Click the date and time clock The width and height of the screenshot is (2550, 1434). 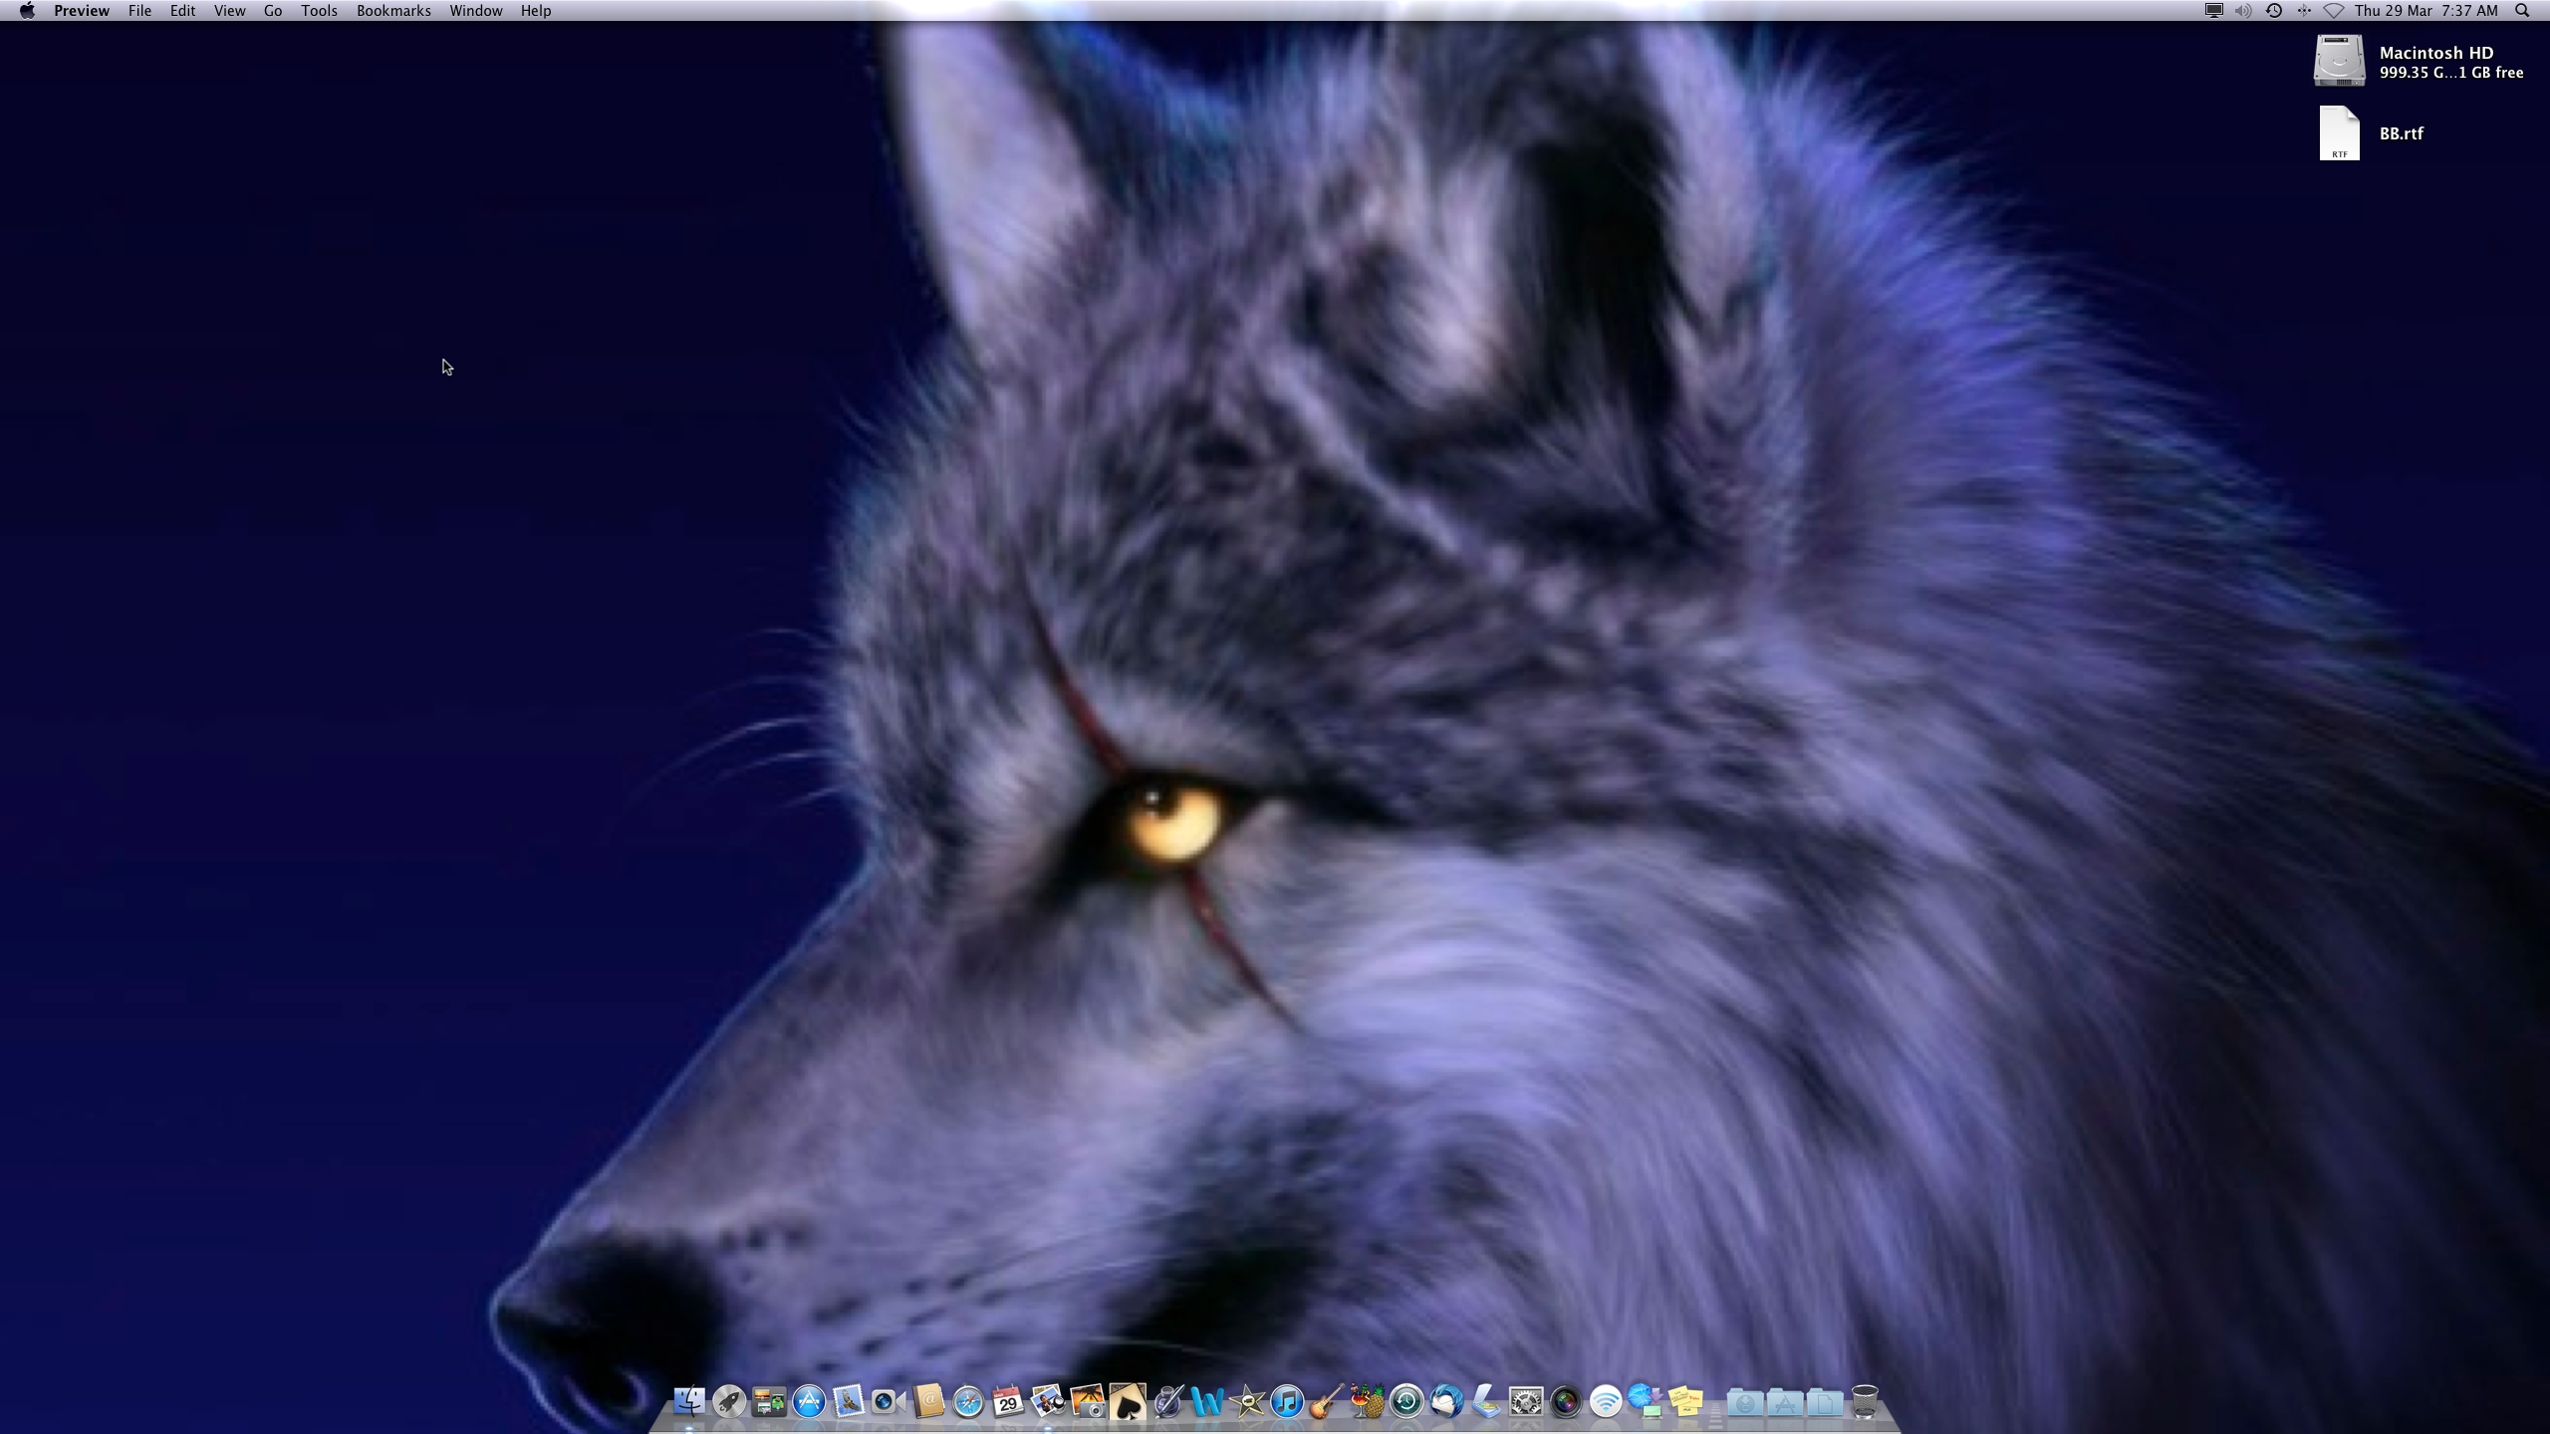2426,11
